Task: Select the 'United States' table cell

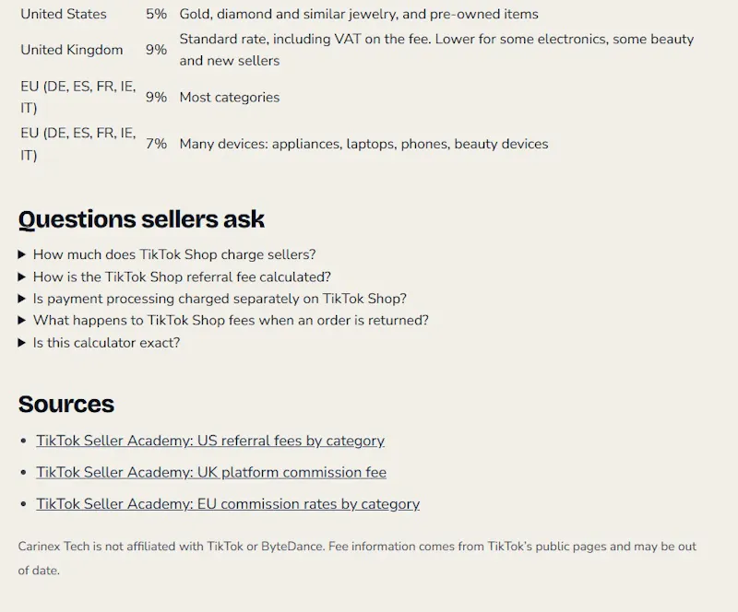Action: point(64,14)
